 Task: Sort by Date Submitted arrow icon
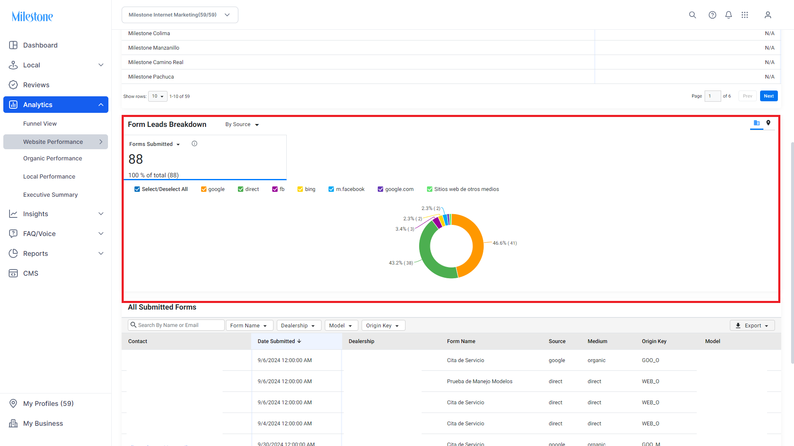(x=299, y=341)
